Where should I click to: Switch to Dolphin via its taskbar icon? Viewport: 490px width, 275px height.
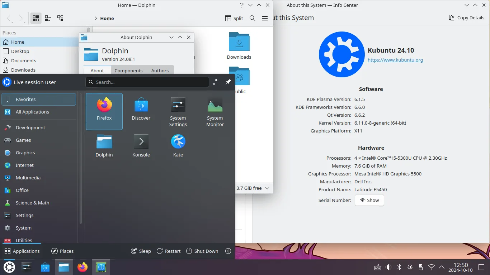(x=64, y=267)
